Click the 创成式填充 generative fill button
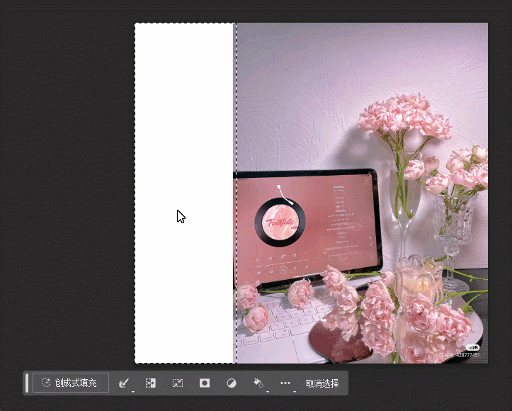This screenshot has height=411, width=512. pyautogui.click(x=71, y=383)
